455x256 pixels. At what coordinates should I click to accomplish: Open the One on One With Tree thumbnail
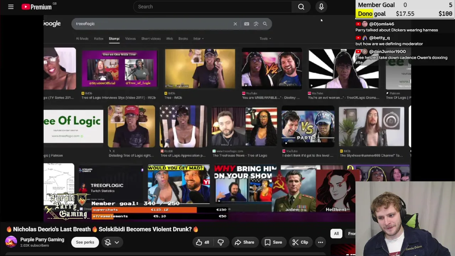(x=119, y=68)
